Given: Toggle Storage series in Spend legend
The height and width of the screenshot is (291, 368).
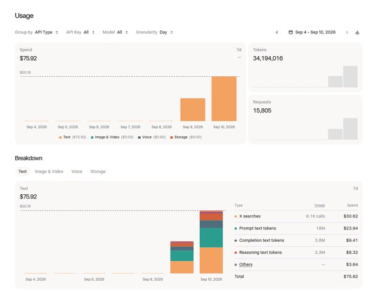Looking at the screenshot, I should (x=186, y=137).
